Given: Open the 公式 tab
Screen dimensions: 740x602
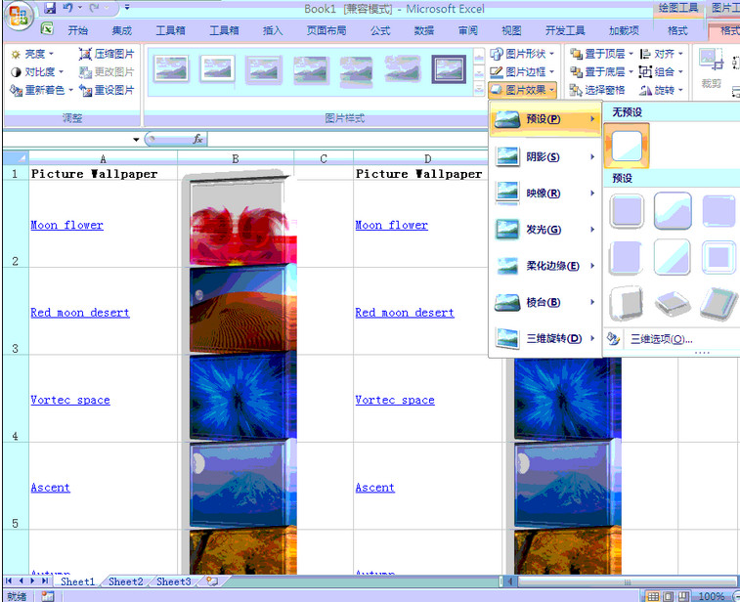Looking at the screenshot, I should [x=380, y=30].
